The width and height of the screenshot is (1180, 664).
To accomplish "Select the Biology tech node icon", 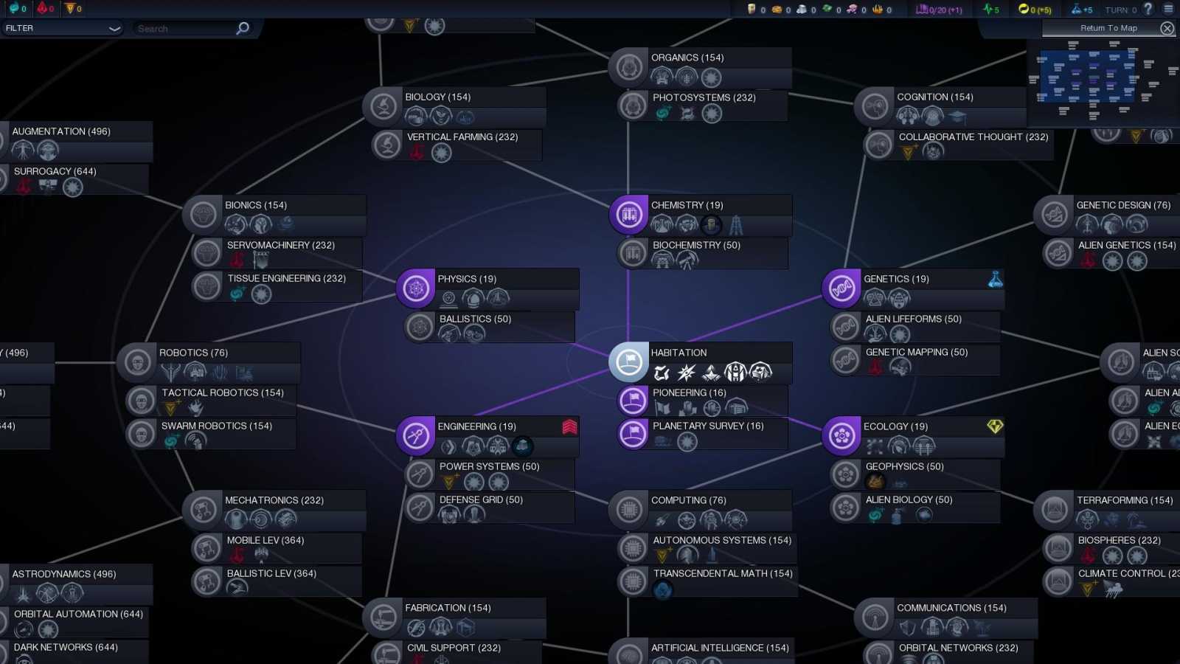I will click(383, 107).
